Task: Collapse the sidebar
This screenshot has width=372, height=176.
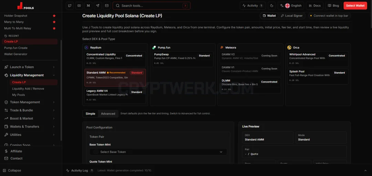Action: (x=12, y=170)
